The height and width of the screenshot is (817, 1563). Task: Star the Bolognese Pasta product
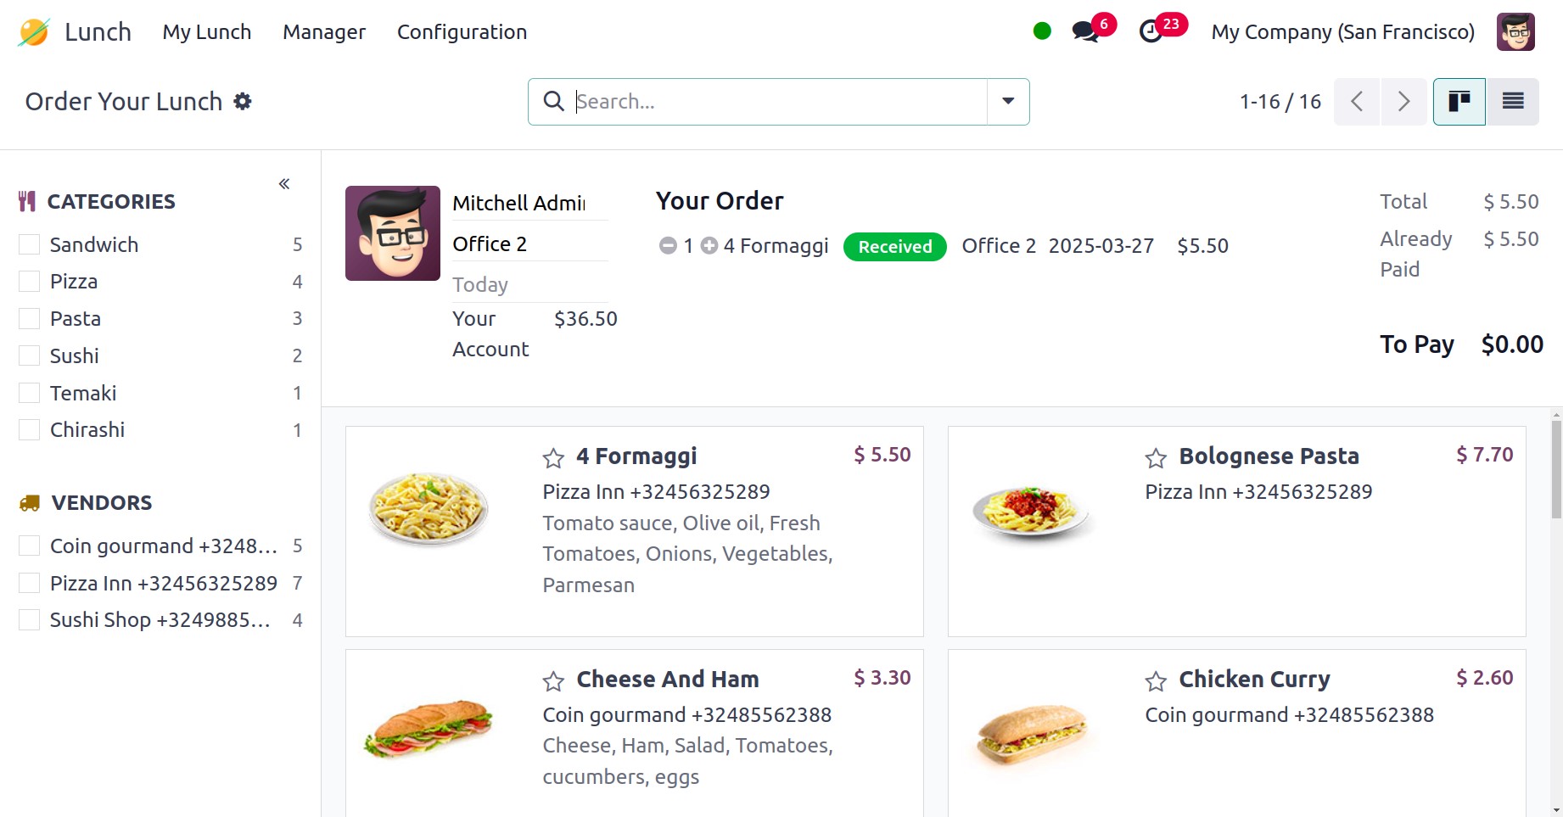(x=1156, y=458)
